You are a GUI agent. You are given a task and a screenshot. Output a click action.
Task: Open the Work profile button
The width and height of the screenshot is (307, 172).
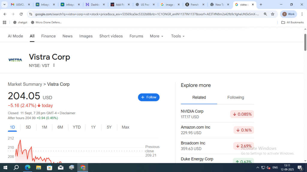click(288, 14)
